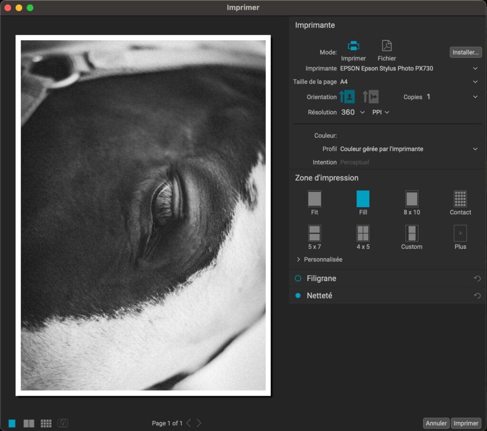The width and height of the screenshot is (487, 431).
Task: Click the Annuler button
Action: click(436, 423)
